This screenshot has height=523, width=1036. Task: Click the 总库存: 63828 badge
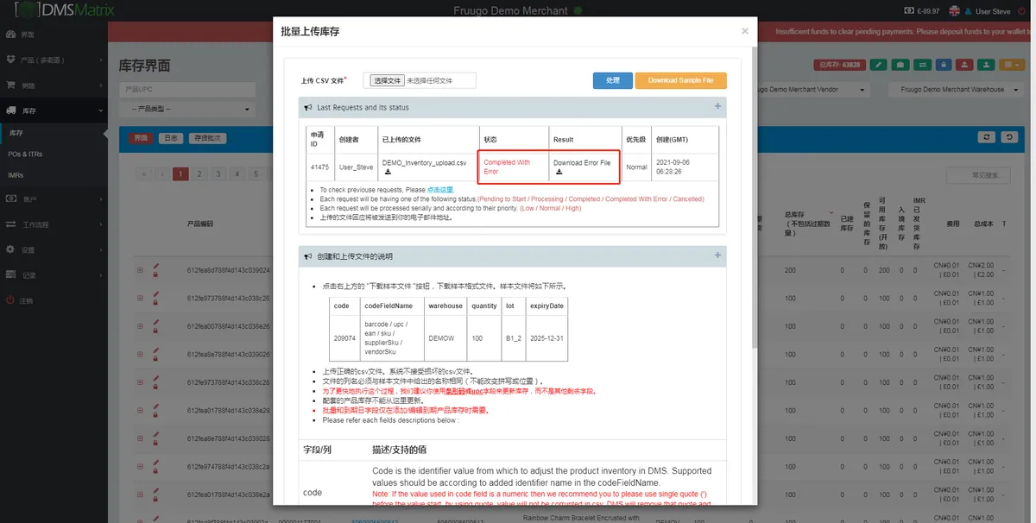point(839,65)
